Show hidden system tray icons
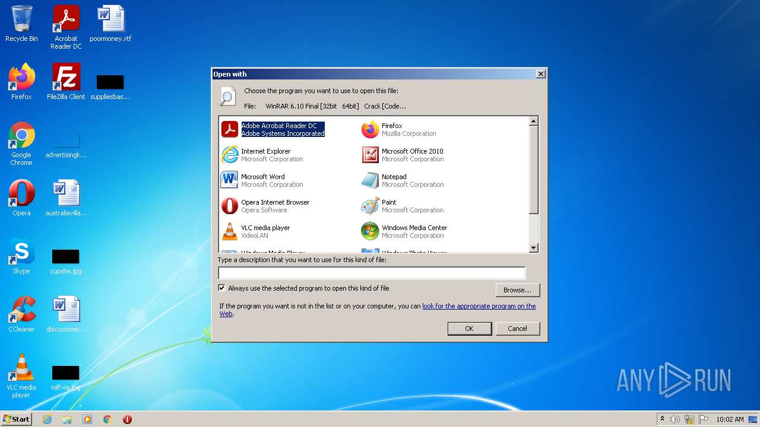Screen dimensions: 760x427 [x=662, y=419]
